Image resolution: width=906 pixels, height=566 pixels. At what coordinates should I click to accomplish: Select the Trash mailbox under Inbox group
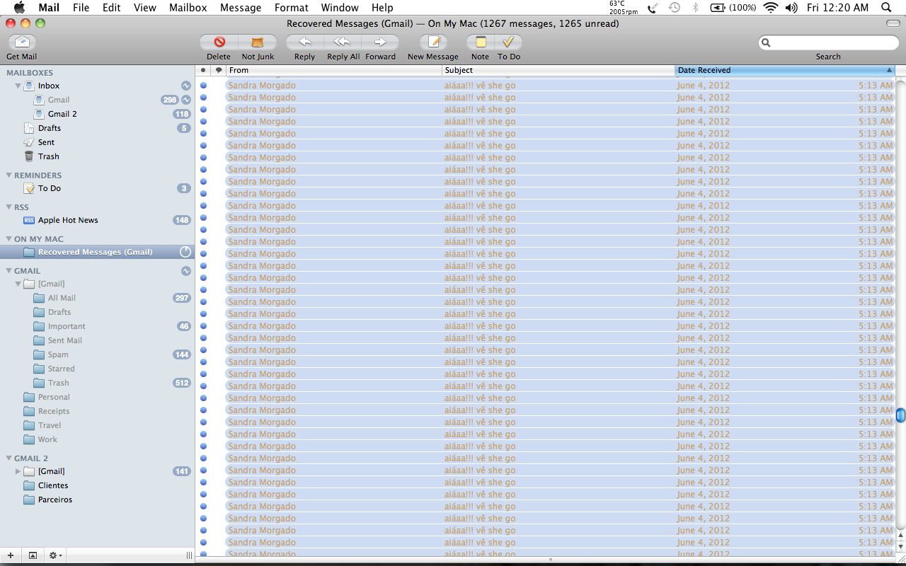(49, 156)
